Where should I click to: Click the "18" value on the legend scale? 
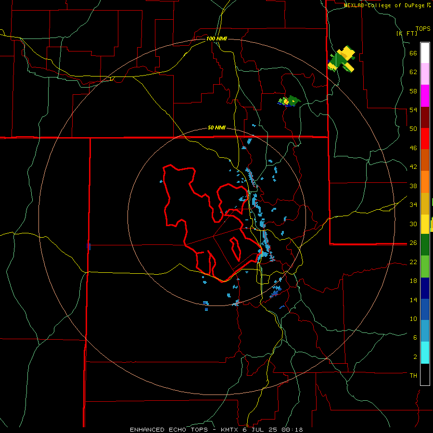coord(413,281)
